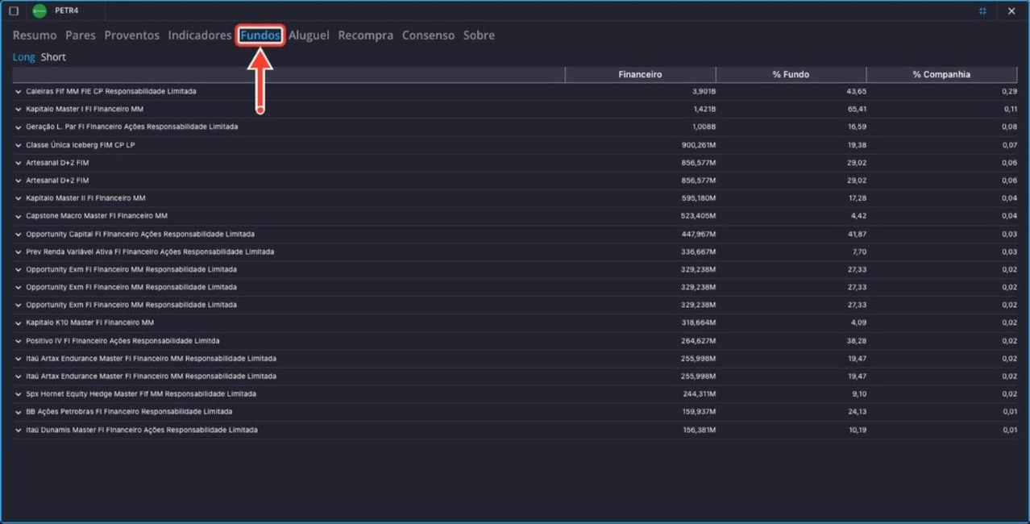Select the Fundos tab
This screenshot has height=524, width=1030.
pyautogui.click(x=260, y=35)
